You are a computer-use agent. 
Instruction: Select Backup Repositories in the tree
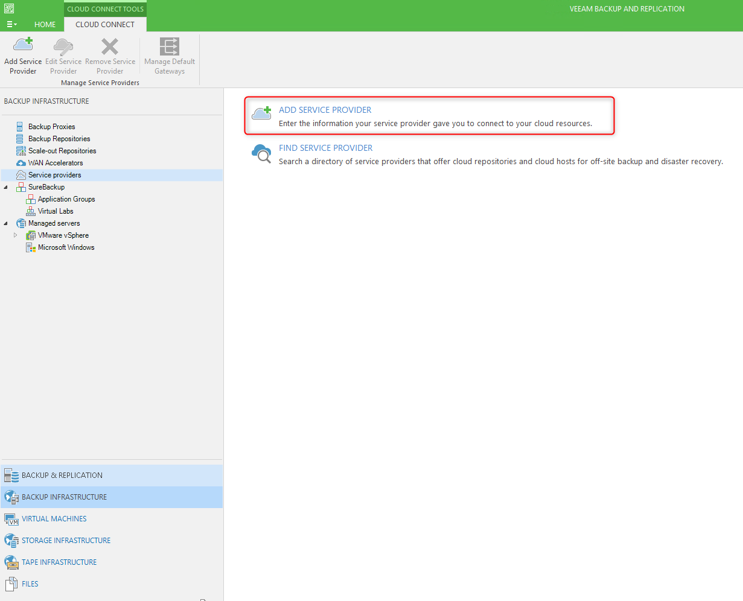point(59,139)
